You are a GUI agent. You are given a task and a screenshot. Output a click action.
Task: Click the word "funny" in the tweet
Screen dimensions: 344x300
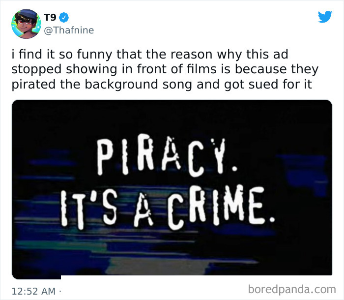[94, 55]
